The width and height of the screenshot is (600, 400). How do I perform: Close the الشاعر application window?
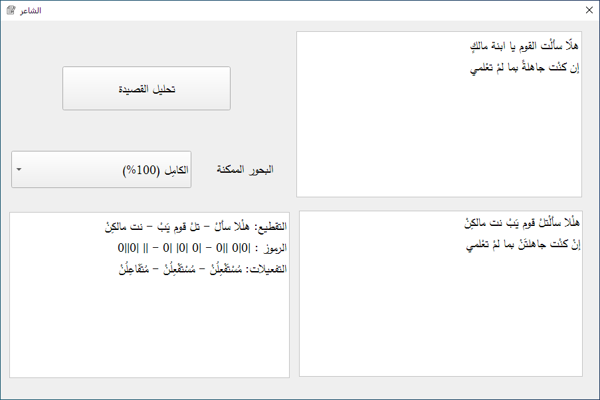[x=589, y=10]
